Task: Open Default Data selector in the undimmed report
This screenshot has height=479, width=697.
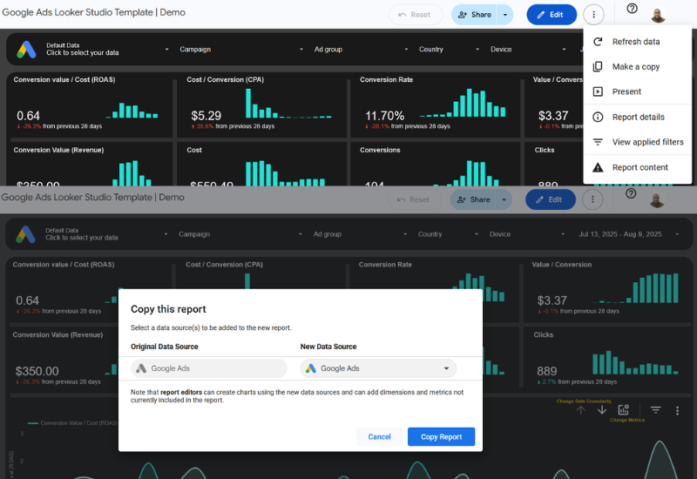Action: click(x=106, y=50)
